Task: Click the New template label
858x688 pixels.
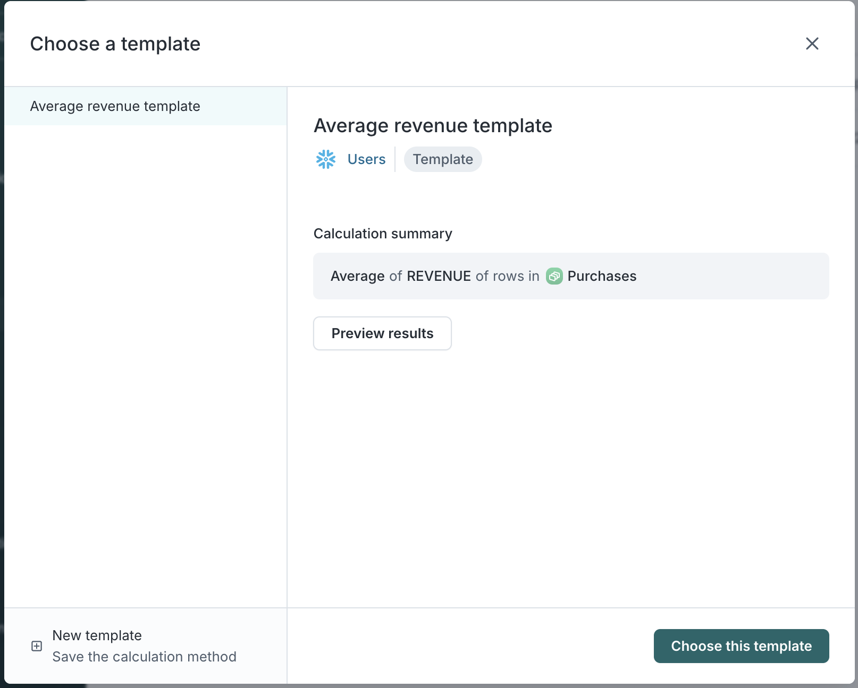Action: pos(97,635)
